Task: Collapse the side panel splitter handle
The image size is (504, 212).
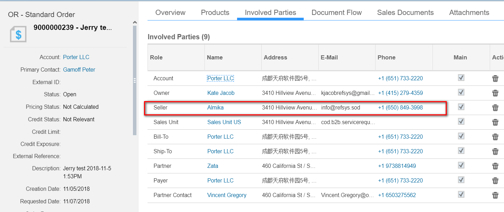Action: coord(135,80)
